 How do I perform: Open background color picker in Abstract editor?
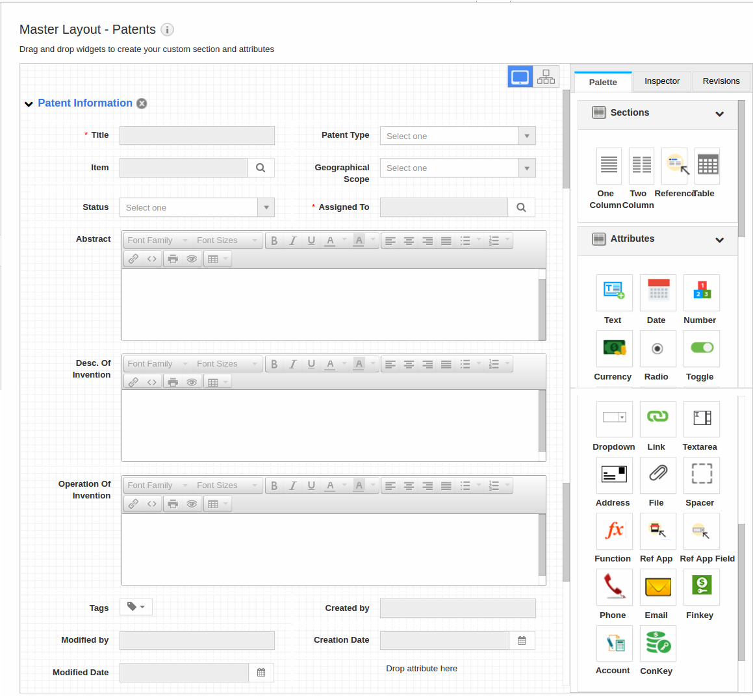359,240
